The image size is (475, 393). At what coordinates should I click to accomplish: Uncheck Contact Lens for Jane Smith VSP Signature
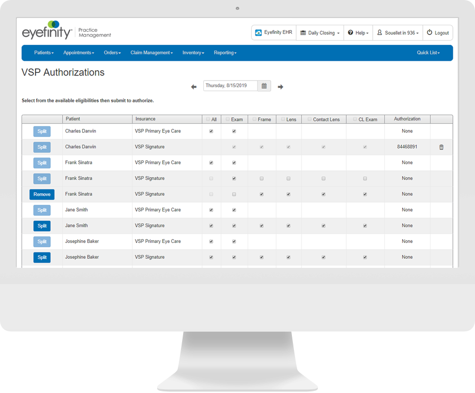(x=324, y=226)
